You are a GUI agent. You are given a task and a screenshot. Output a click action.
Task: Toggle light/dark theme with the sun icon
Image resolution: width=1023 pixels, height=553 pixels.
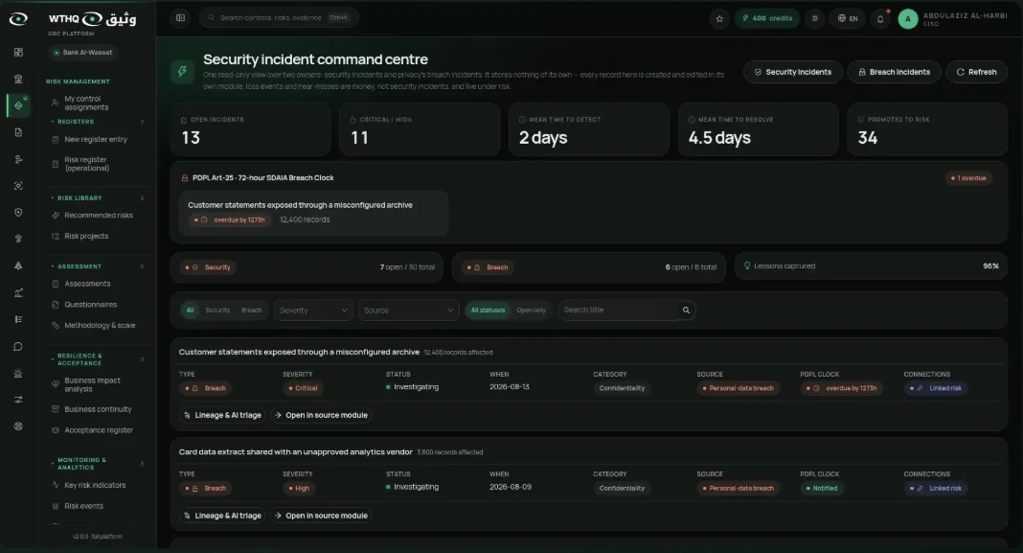tap(815, 18)
